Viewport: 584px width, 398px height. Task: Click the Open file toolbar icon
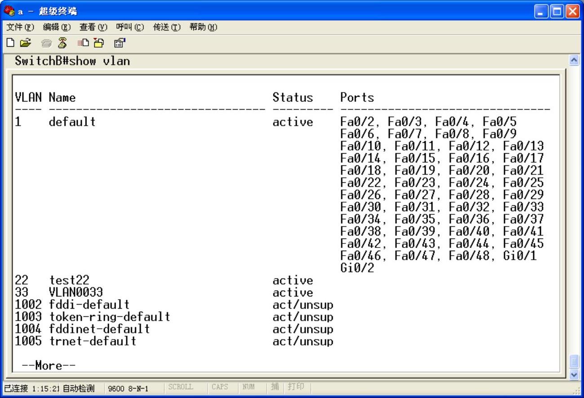26,43
